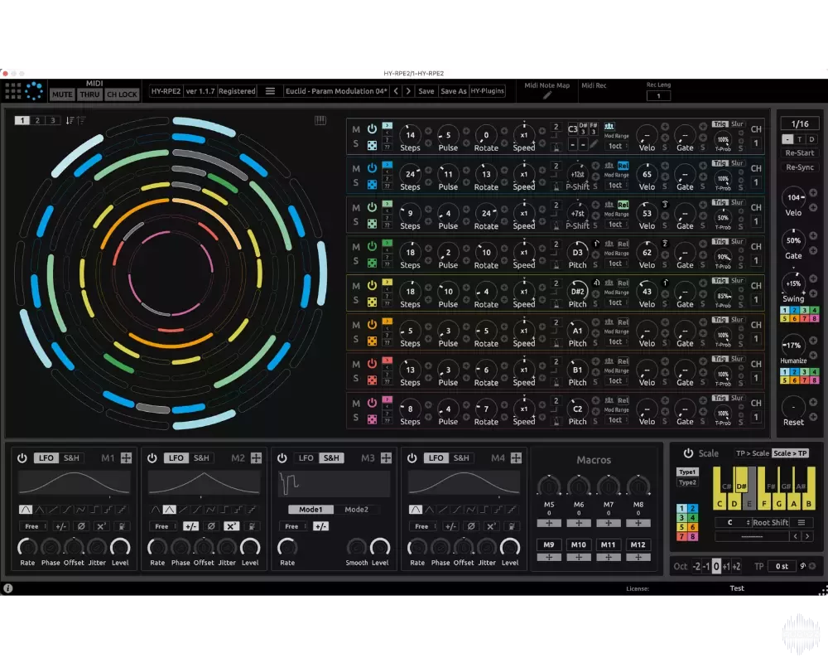Select Mode2 in the M3 modulator
The width and height of the screenshot is (828, 663).
356,510
